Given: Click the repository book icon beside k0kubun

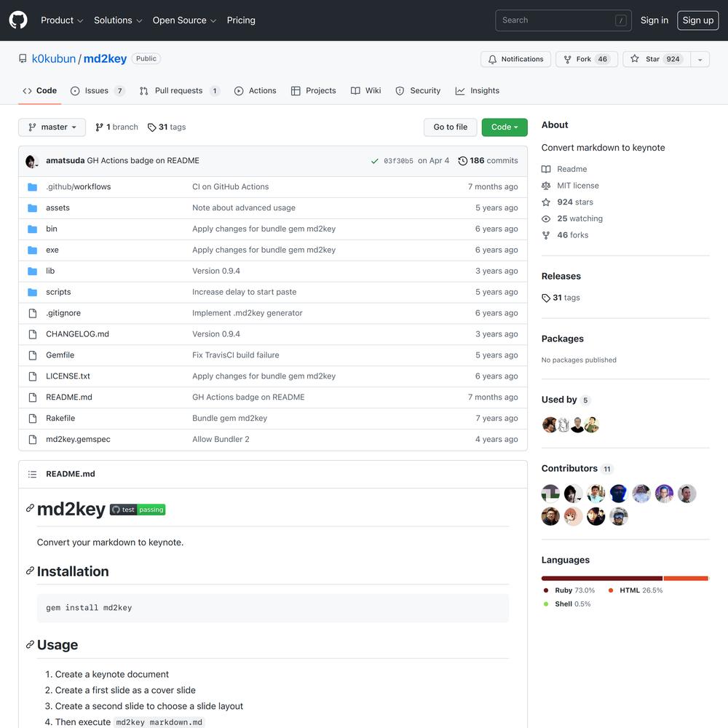Looking at the screenshot, I should click(x=23, y=58).
